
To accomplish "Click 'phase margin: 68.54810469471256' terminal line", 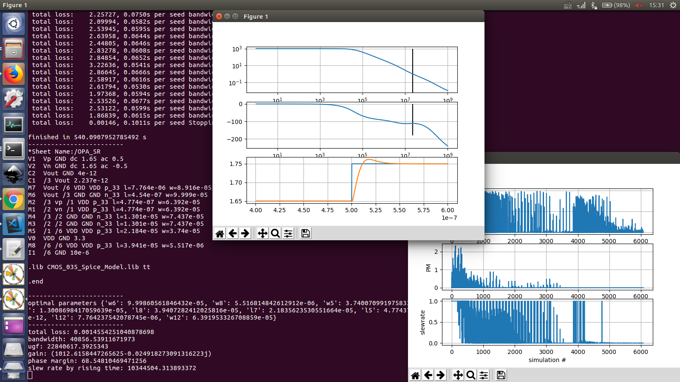I will point(87,361).
